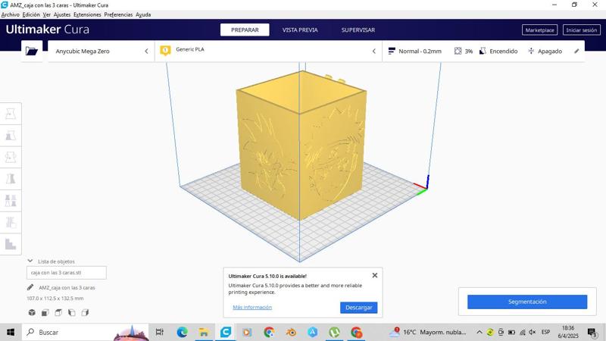Click the Encendido support status text
Screen dimensions: 606x341
(x=503, y=51)
